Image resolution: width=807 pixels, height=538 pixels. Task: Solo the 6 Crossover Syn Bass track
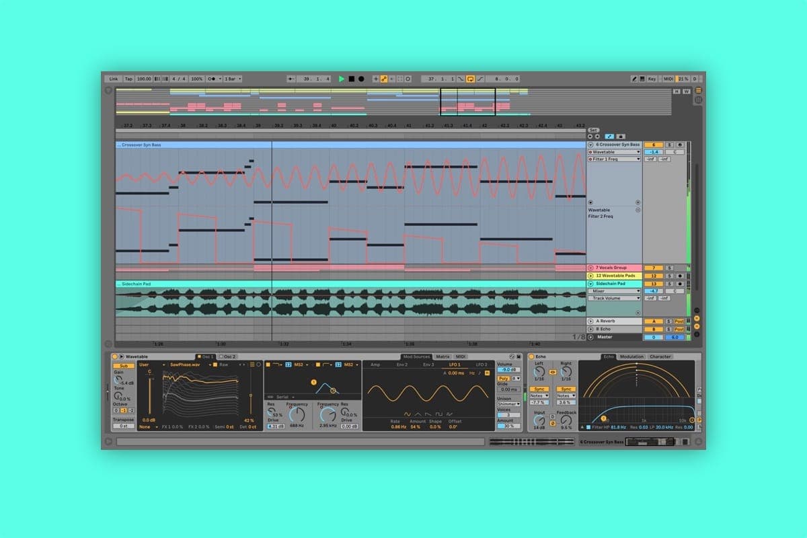point(670,145)
